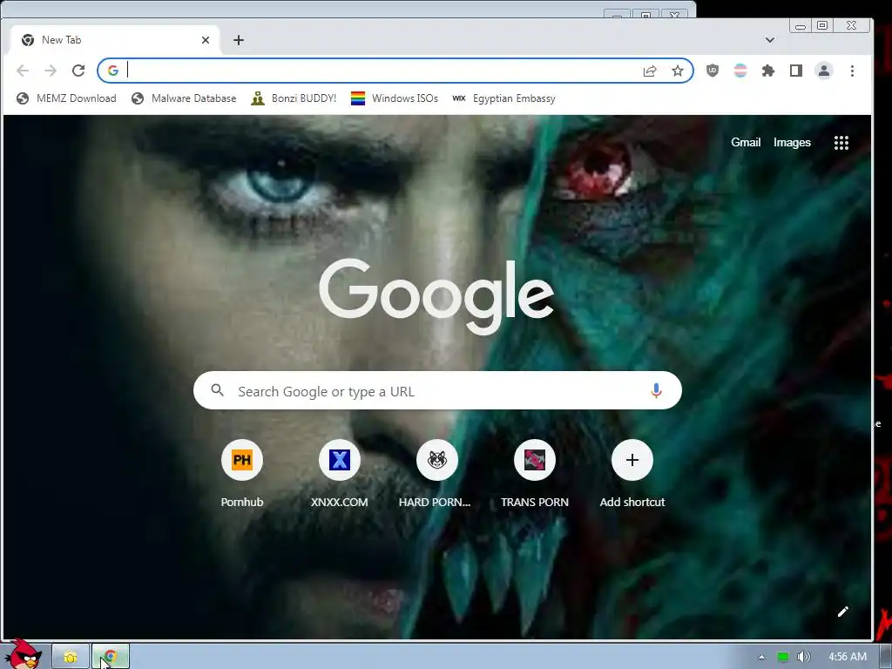Click the Chrome taskbar icon

coord(111,657)
